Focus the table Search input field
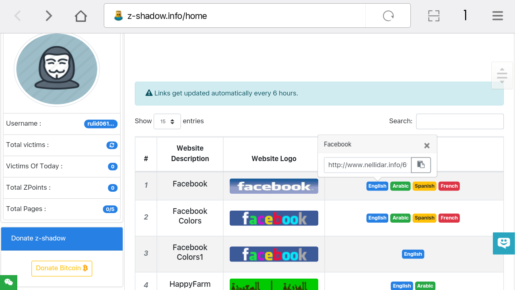The image size is (515, 290). coord(460,121)
